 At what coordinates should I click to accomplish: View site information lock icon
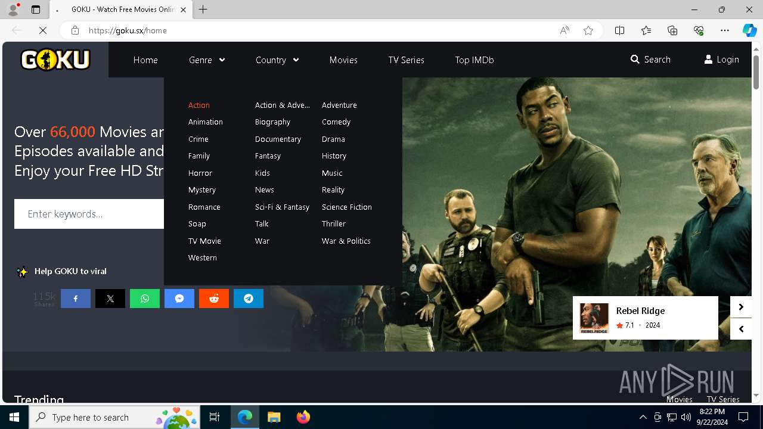pyautogui.click(x=75, y=30)
